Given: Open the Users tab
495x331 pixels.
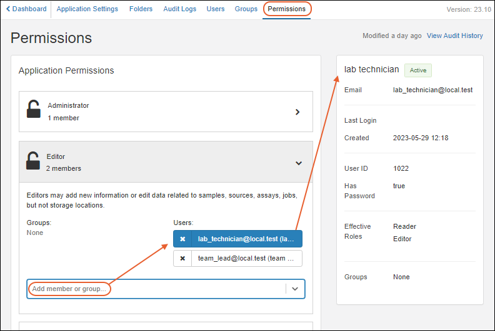Looking at the screenshot, I should pos(216,9).
